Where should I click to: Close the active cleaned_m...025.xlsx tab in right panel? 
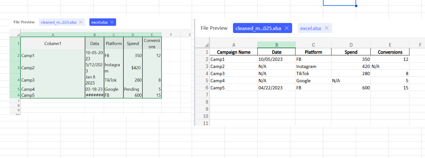[287, 28]
